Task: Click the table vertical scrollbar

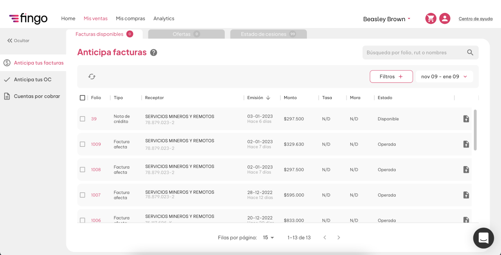Action: [475, 130]
